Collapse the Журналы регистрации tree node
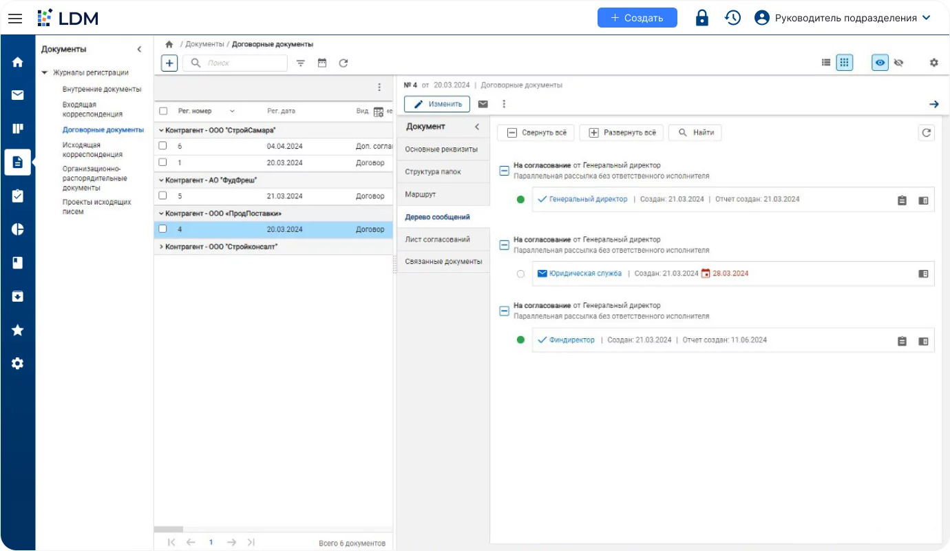This screenshot has height=551, width=950. click(45, 73)
